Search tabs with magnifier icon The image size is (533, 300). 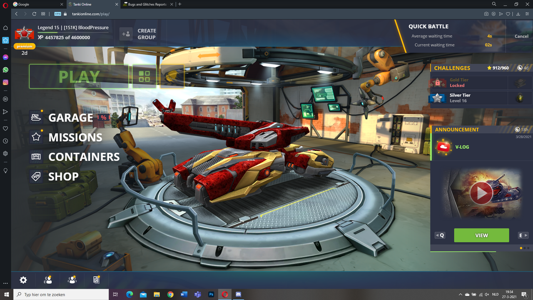pyautogui.click(x=494, y=4)
